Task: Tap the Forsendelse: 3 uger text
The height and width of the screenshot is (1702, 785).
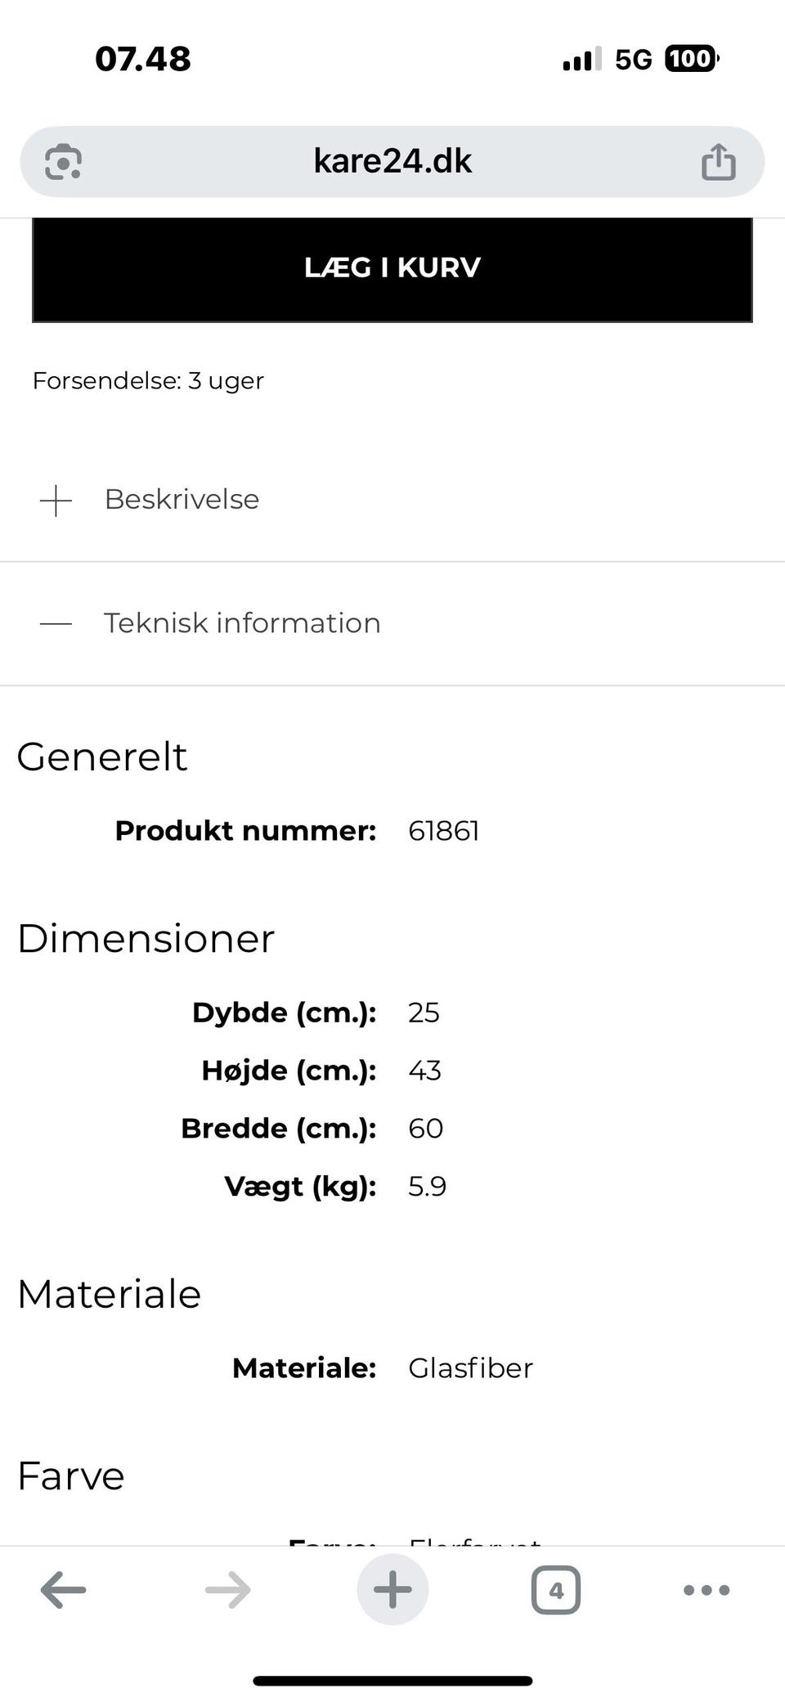Action: coord(148,380)
